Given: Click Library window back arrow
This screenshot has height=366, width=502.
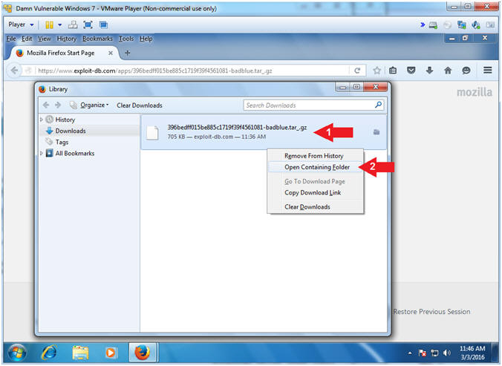Looking at the screenshot, I should click(x=46, y=105).
